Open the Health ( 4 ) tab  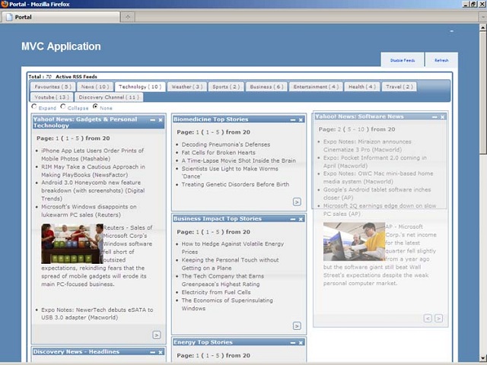362,87
